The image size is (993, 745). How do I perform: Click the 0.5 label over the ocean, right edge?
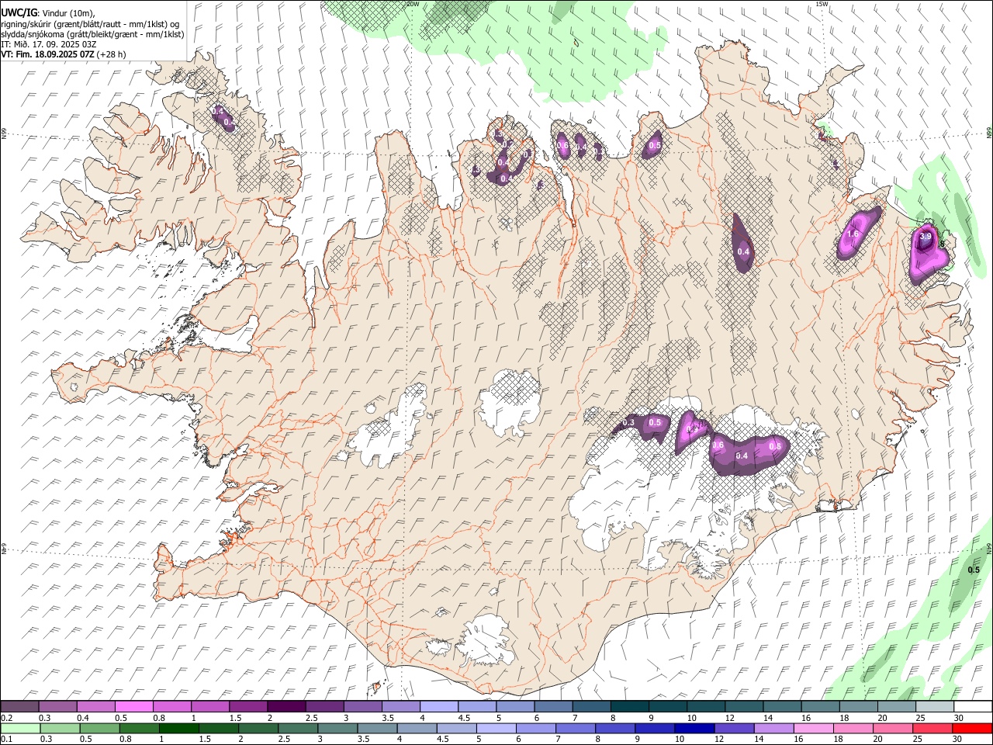(974, 570)
